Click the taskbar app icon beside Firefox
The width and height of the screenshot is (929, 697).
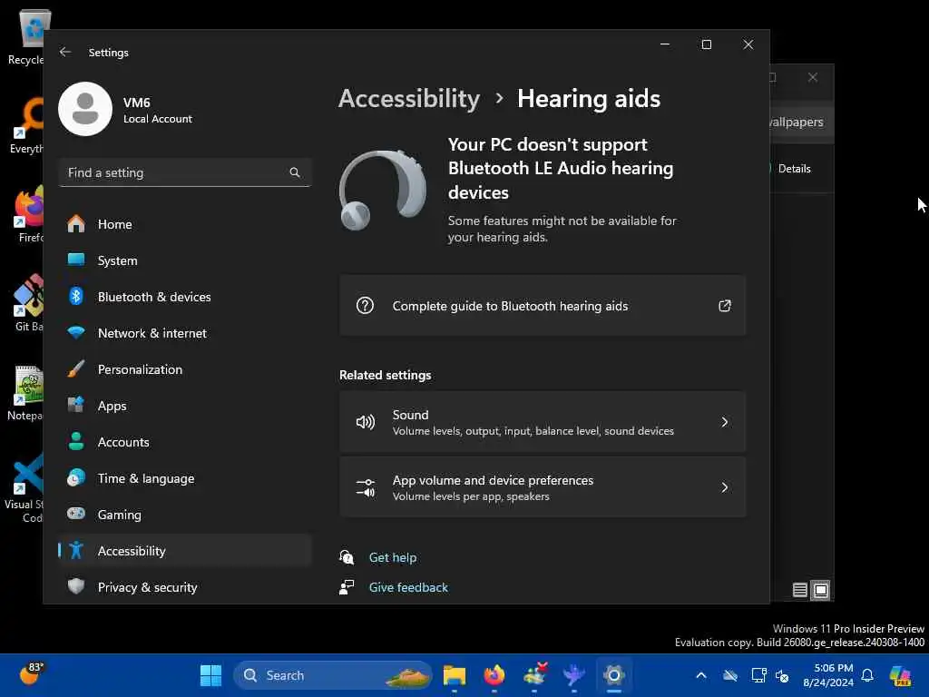pos(534,675)
